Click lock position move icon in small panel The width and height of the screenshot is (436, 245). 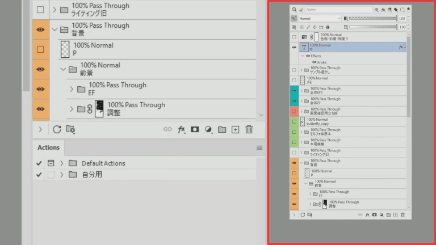315,27
